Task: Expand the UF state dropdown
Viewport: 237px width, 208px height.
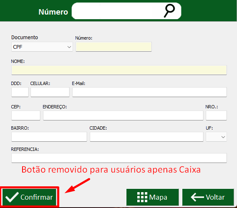Action: (216, 137)
